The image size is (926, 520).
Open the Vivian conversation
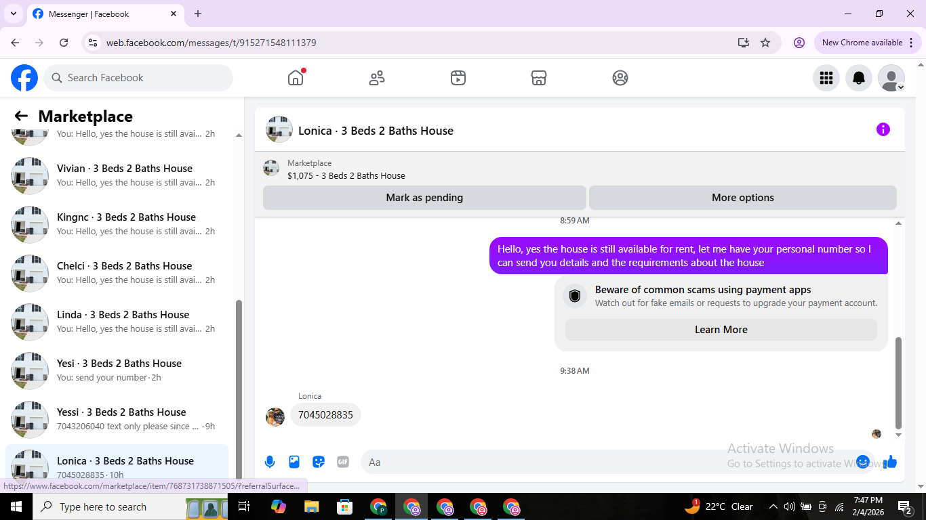point(117,175)
